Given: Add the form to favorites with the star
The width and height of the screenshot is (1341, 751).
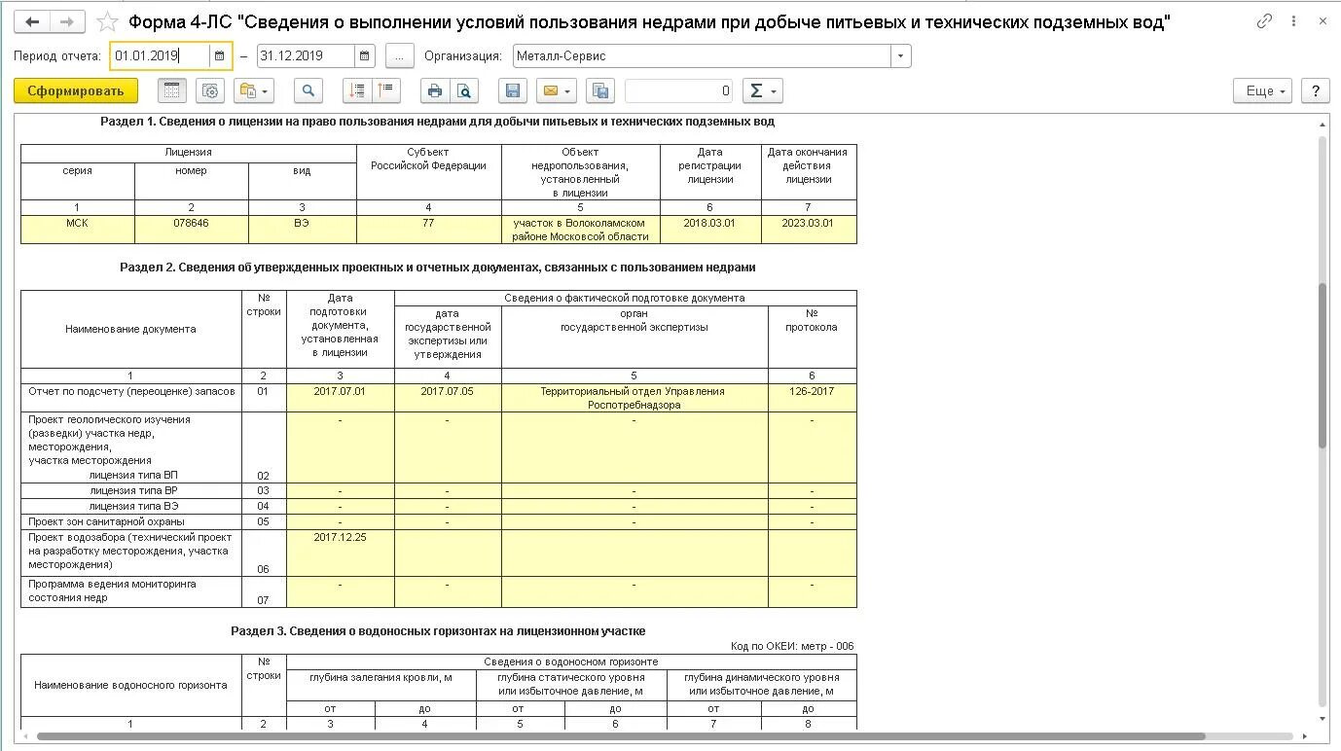Looking at the screenshot, I should point(108,21).
